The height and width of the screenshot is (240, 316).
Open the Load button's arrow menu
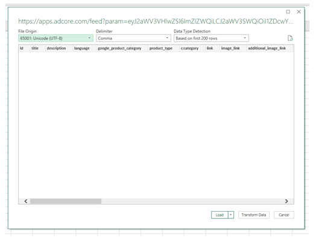[231, 215]
